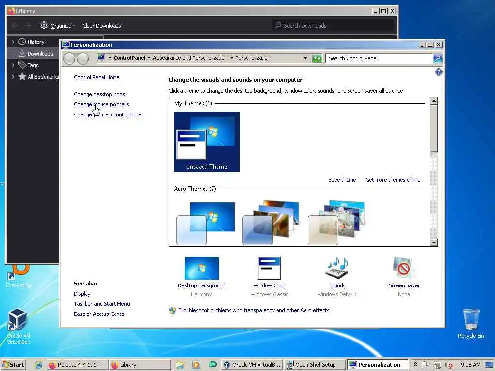Open Ease of Access Center link
Viewport: 495px width, 371px height.
click(100, 314)
